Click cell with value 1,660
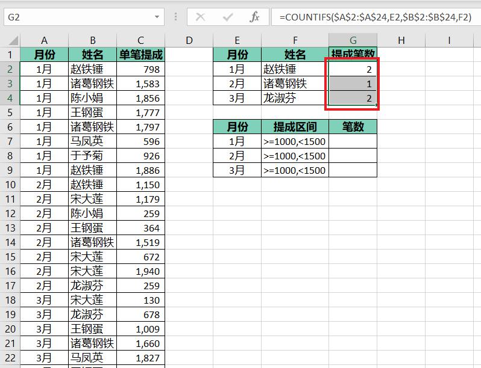Screen dimensions: 481x368 (x=141, y=343)
